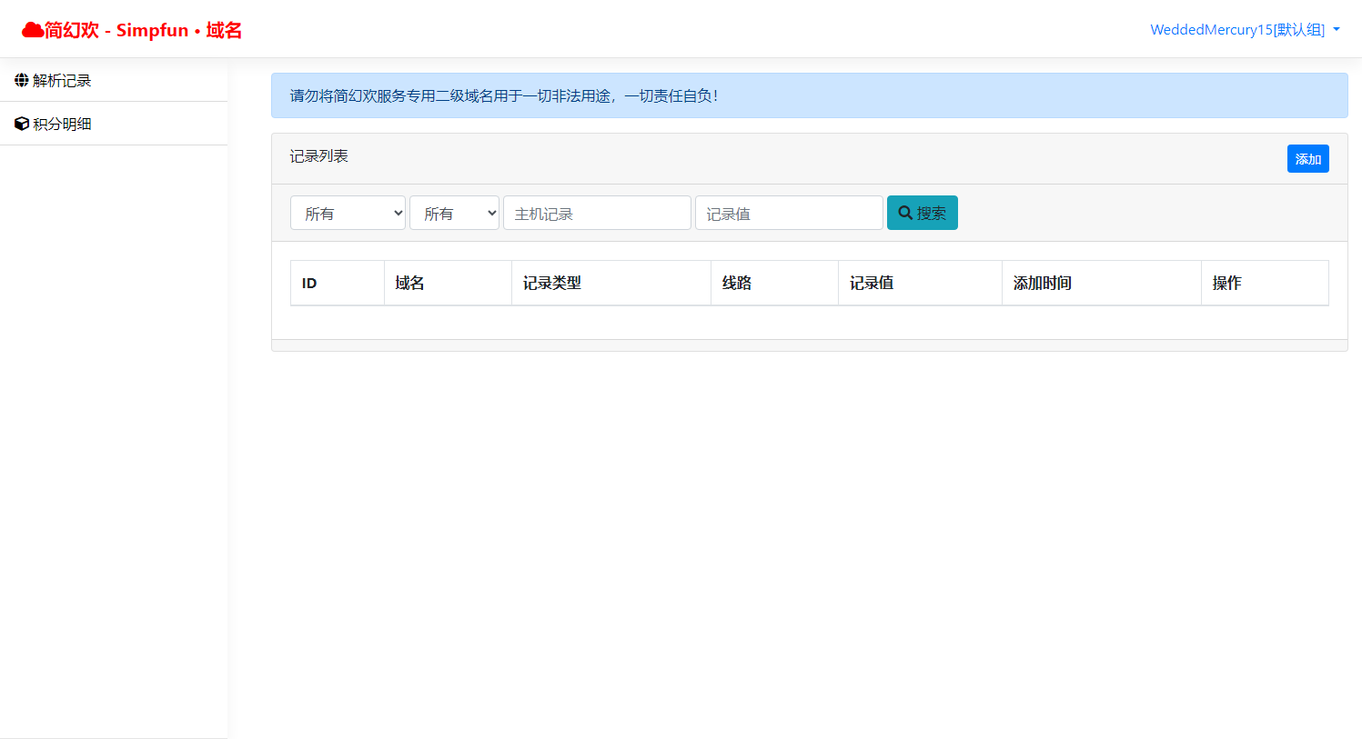1362x739 pixels.
Task: Expand the WeddedMercury15 user account dropdown
Action: tap(1245, 30)
